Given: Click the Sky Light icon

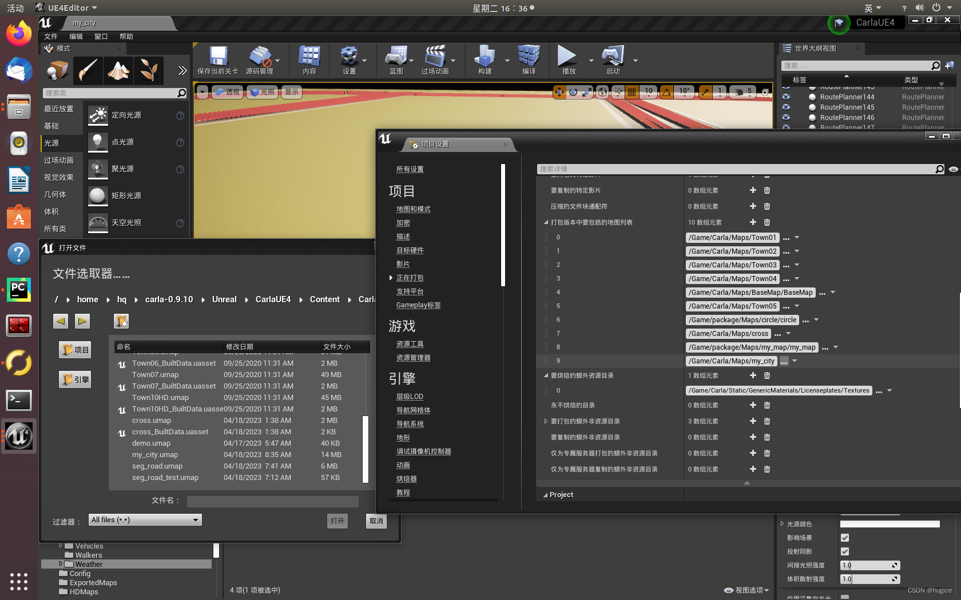Looking at the screenshot, I should pos(98,223).
